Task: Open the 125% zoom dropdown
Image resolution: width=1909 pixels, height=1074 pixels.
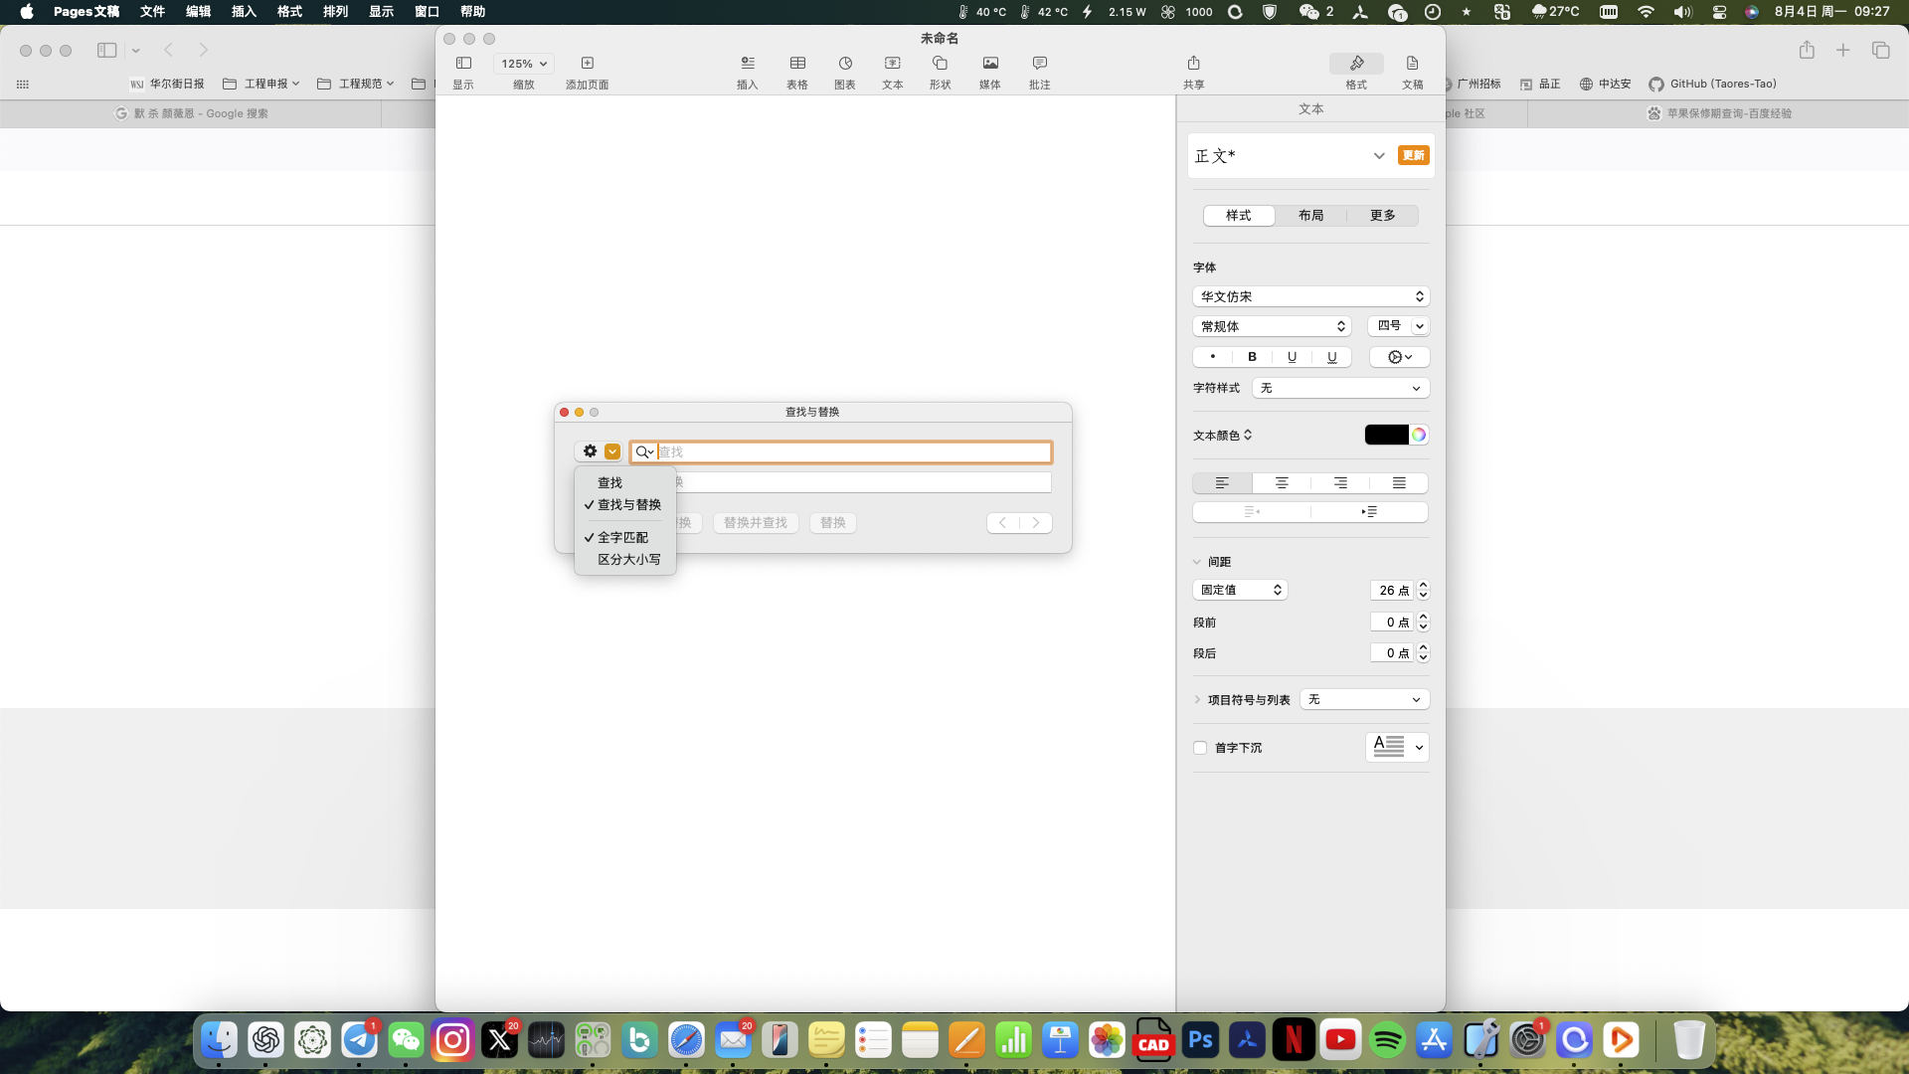Action: [524, 64]
